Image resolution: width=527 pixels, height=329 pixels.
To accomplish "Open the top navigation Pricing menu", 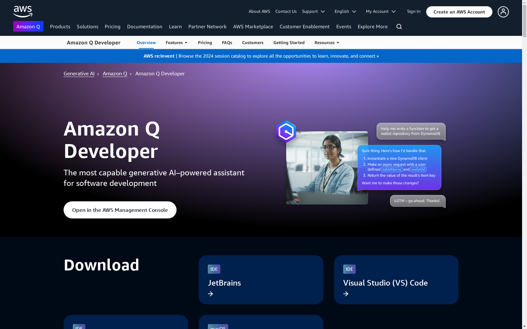I will tap(113, 27).
